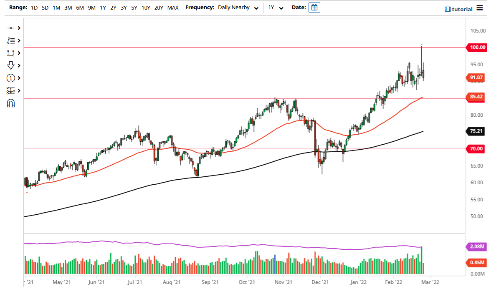Open the hamburger menu
Viewport: 491px width, 291px height.
(481, 8)
